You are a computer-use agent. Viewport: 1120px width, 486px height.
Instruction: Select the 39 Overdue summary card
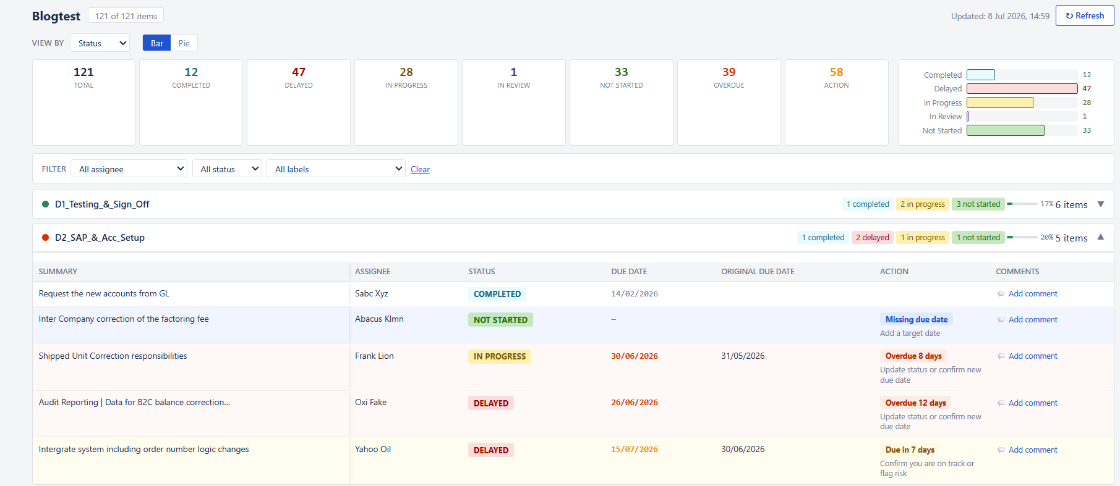pos(729,103)
